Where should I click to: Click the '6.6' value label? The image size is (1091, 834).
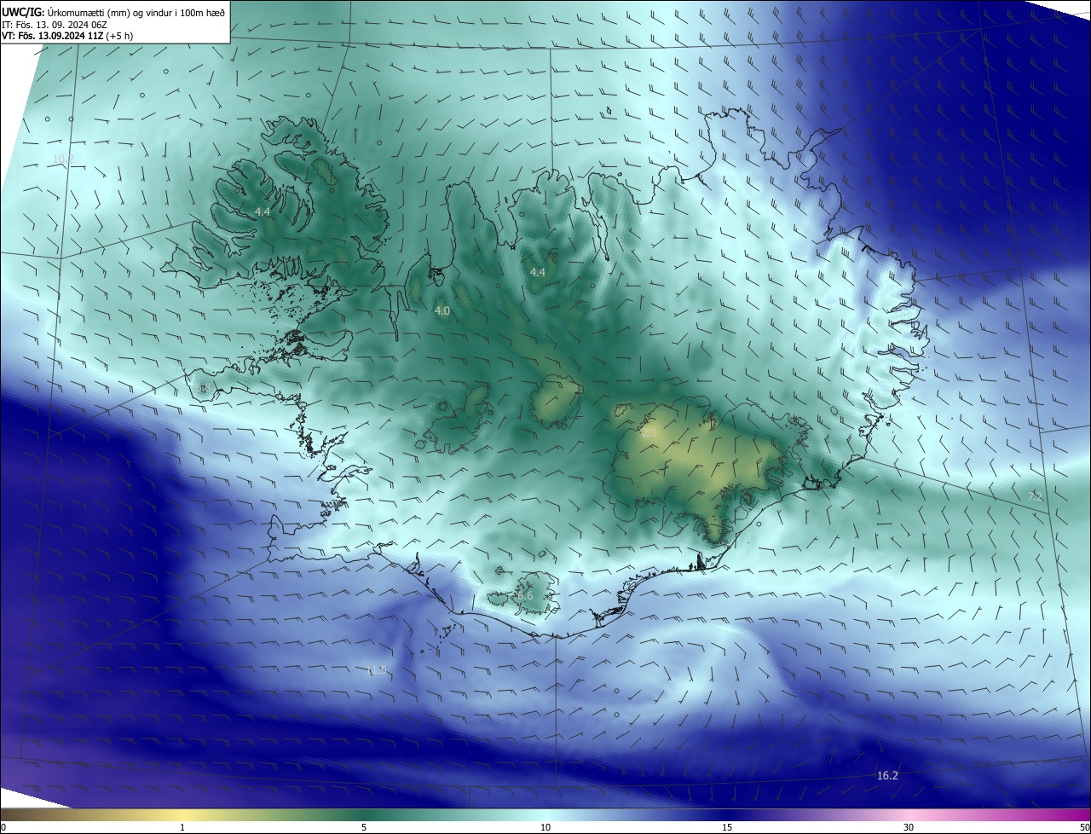pos(525,596)
